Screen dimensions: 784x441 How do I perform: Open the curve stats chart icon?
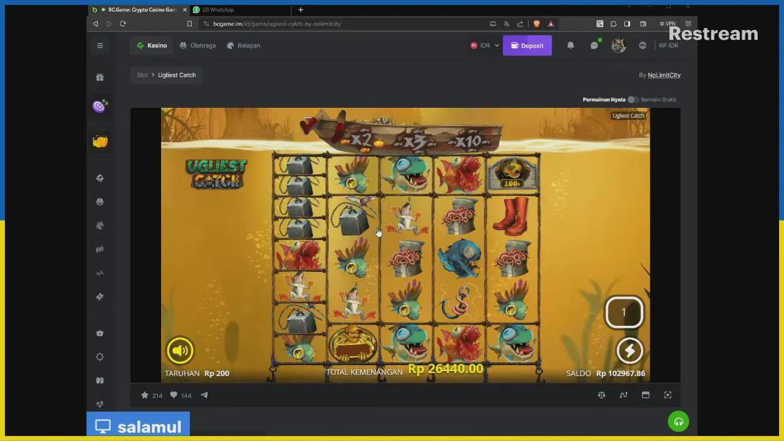click(x=624, y=395)
